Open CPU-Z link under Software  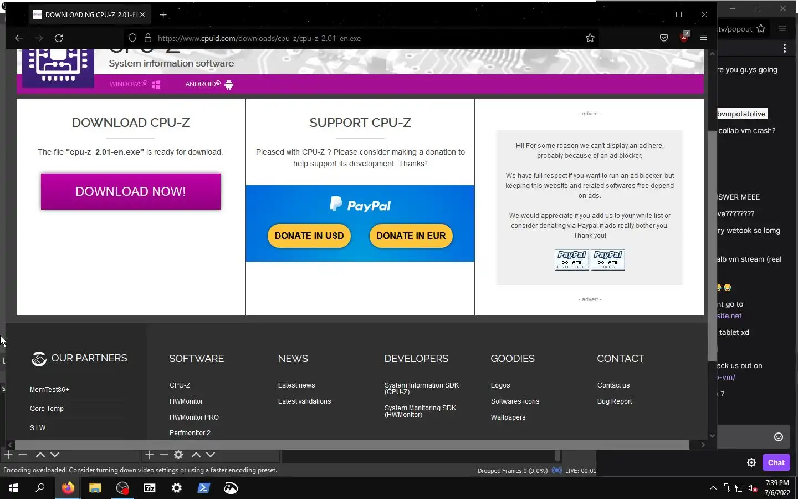coord(180,385)
